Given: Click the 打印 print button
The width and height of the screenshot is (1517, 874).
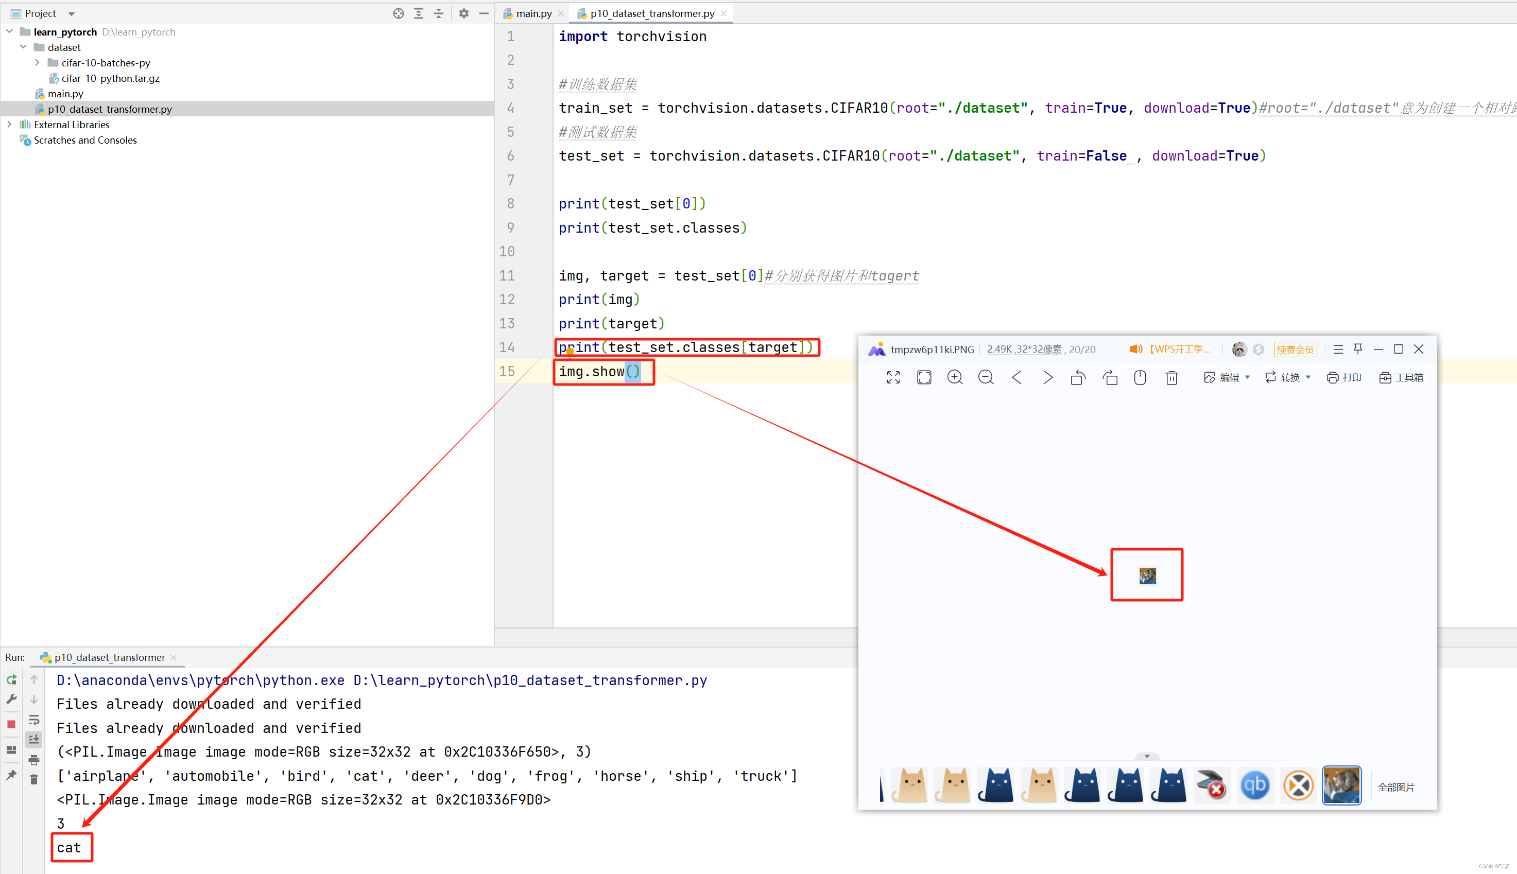Looking at the screenshot, I should click(1344, 378).
